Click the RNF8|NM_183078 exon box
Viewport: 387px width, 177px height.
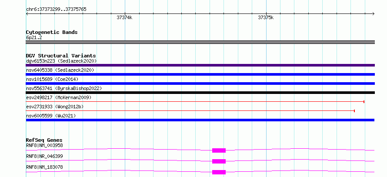[x=219, y=172]
